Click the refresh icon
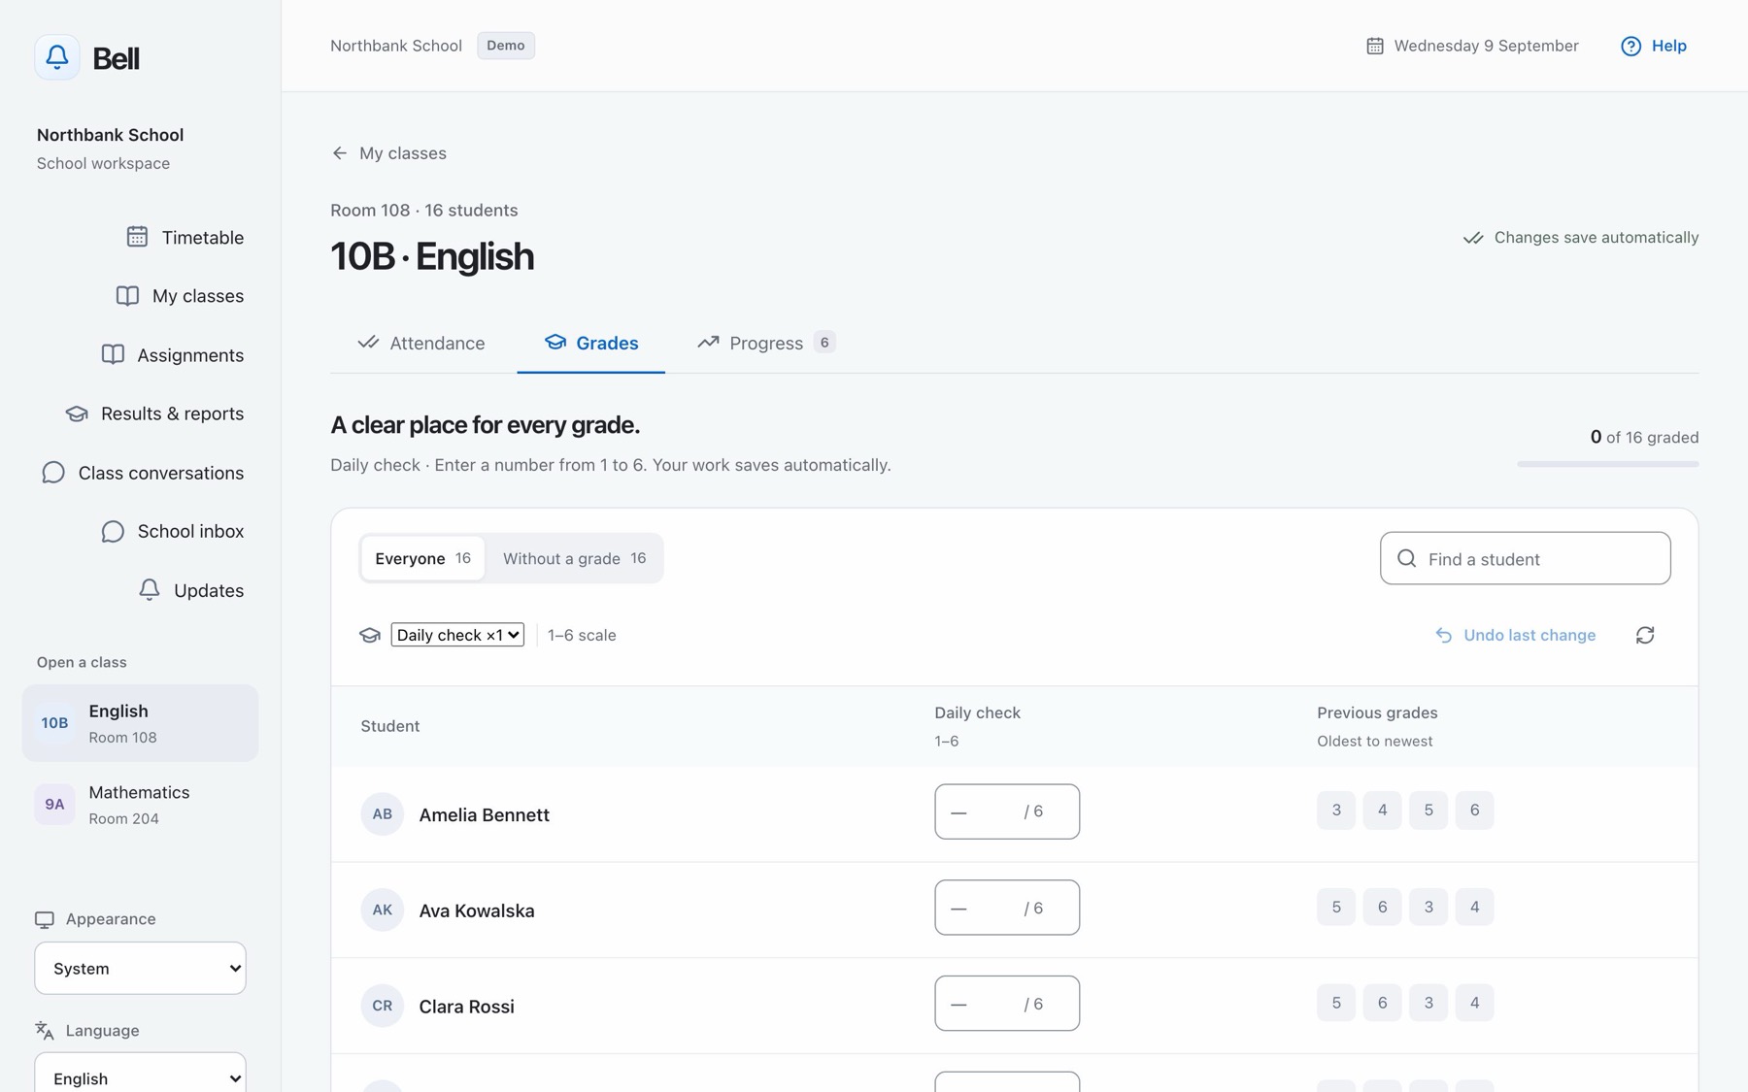This screenshot has width=1748, height=1092. [1645, 635]
